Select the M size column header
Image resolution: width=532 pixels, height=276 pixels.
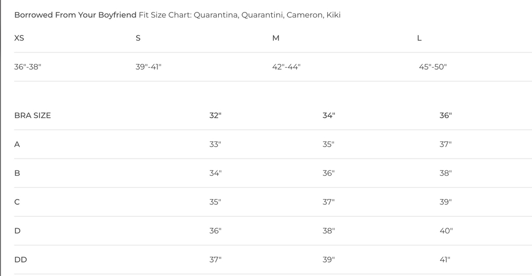point(276,38)
